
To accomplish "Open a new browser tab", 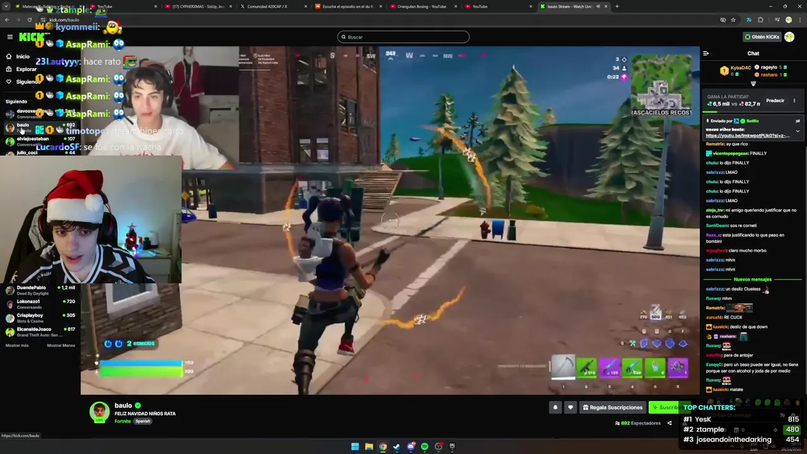I will click(617, 6).
